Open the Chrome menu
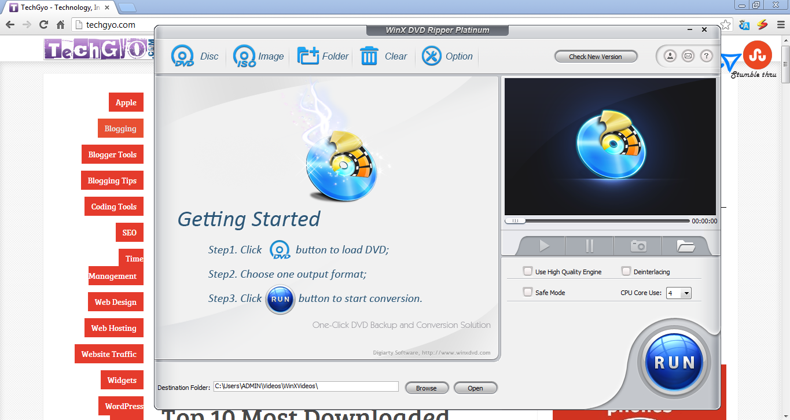 pos(780,25)
